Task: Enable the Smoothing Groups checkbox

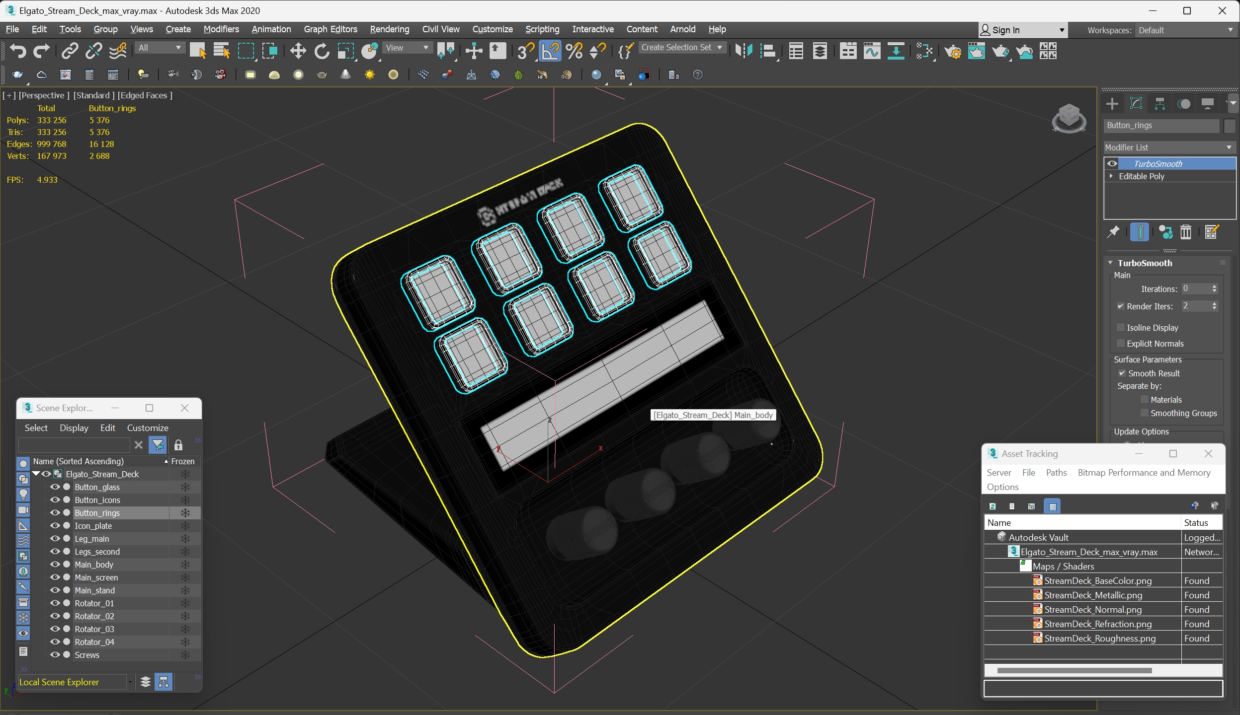Action: (x=1145, y=413)
